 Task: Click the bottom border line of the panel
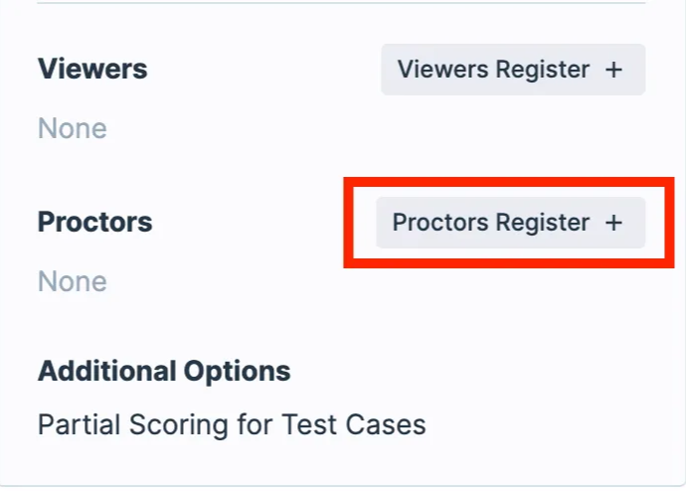click(x=341, y=486)
